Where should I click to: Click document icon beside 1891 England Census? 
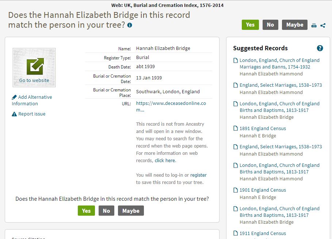coord(236,128)
